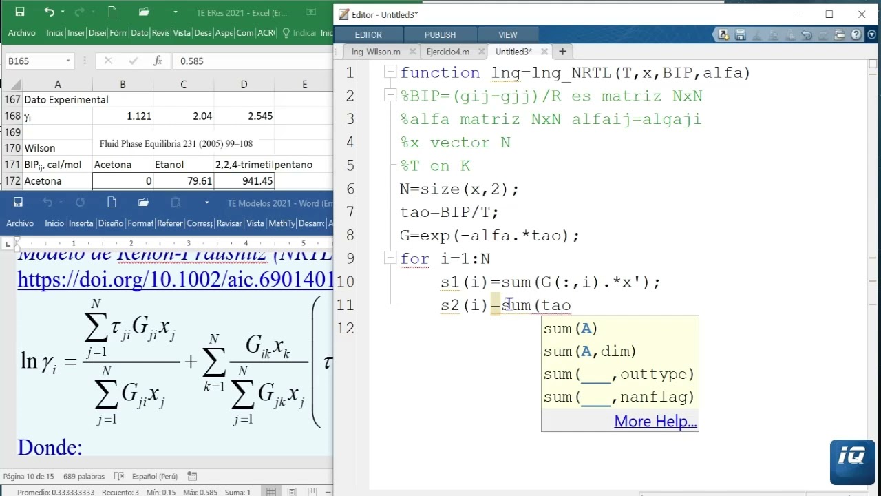This screenshot has width=881, height=496.
Task: Open a file using Excel's folder icon
Action: 143,12
